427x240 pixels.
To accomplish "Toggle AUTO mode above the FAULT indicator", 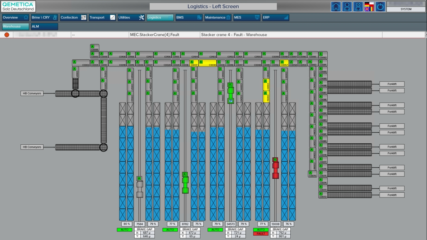I will [x=261, y=230].
